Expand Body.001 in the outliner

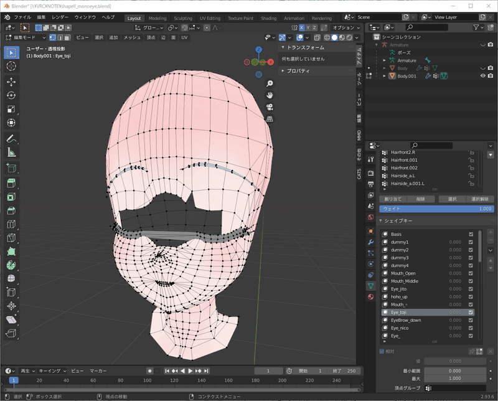pyautogui.click(x=384, y=76)
